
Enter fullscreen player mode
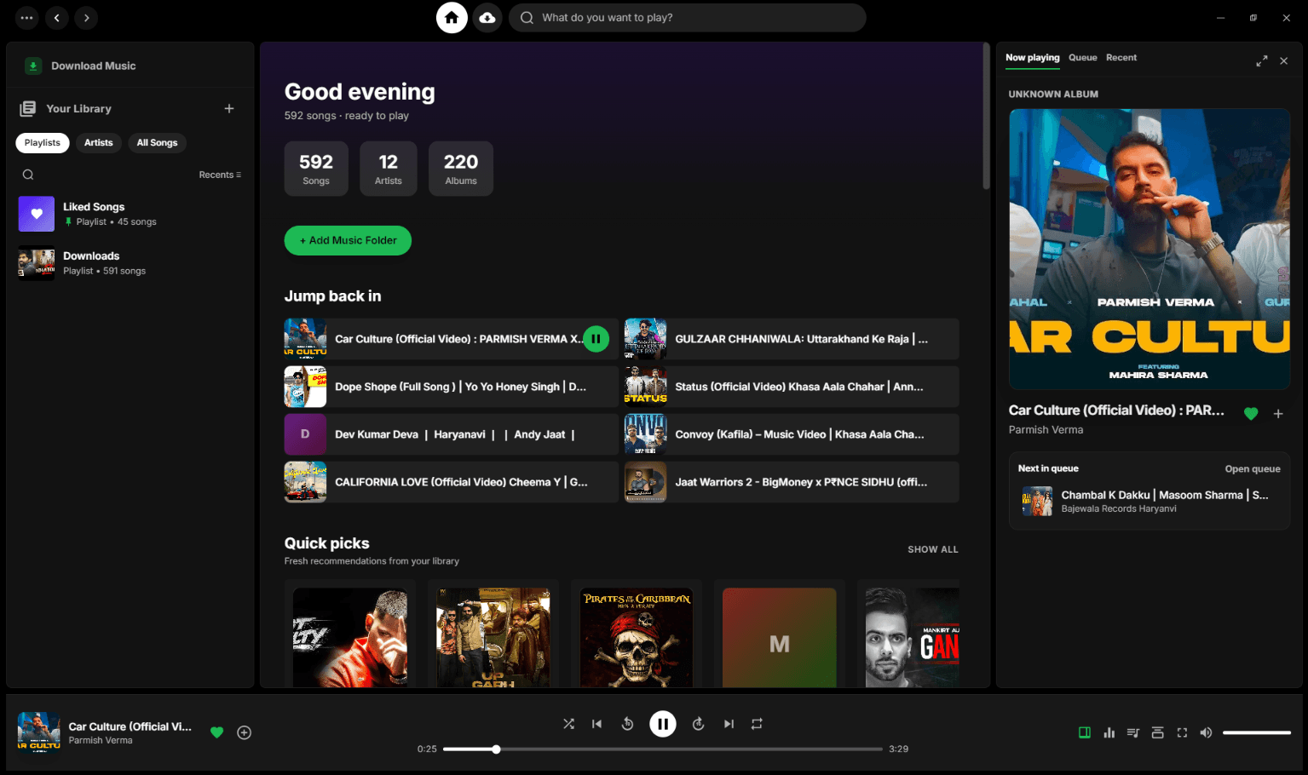1182,732
